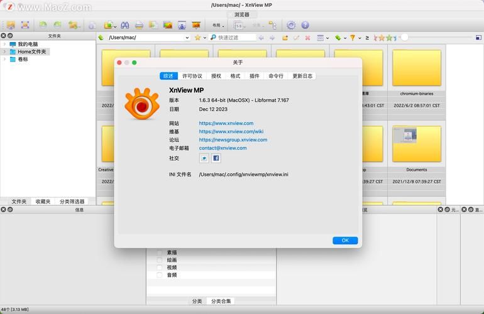Click the red delete X icon
The height and width of the screenshot is (314, 484).
(307, 38)
